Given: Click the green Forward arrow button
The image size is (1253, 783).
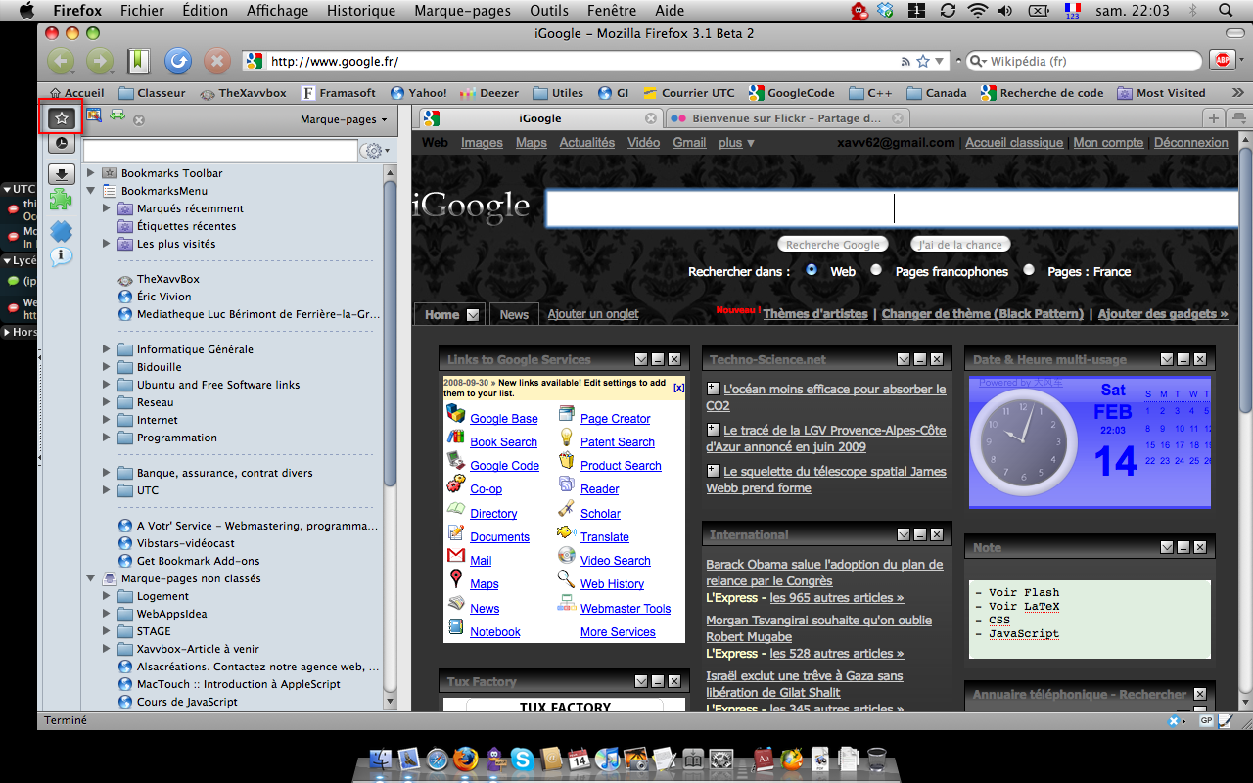Looking at the screenshot, I should (x=100, y=61).
